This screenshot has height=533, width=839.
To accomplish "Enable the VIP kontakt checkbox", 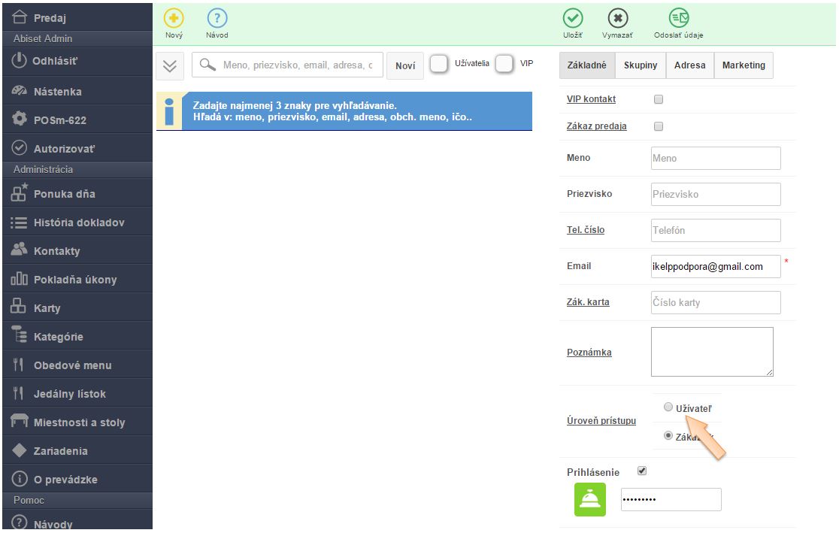I will click(659, 99).
